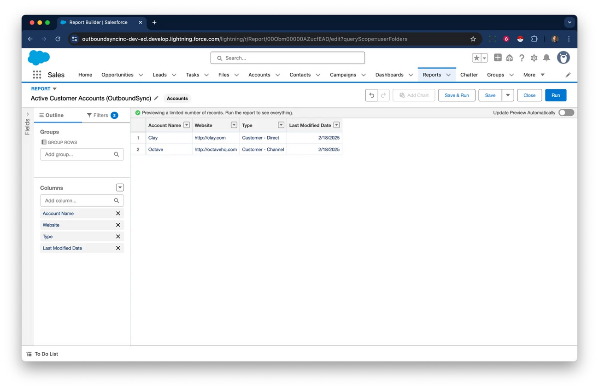This screenshot has height=390, width=599.
Task: Enable Update Preview Automatically
Action: coord(566,112)
